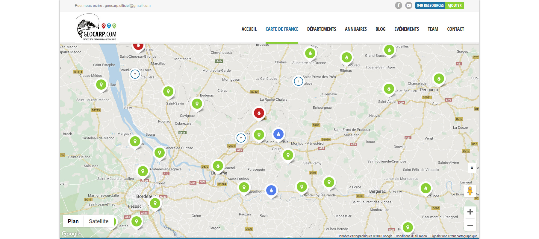Select the Carte de France menu
539x239 pixels.
tap(282, 29)
